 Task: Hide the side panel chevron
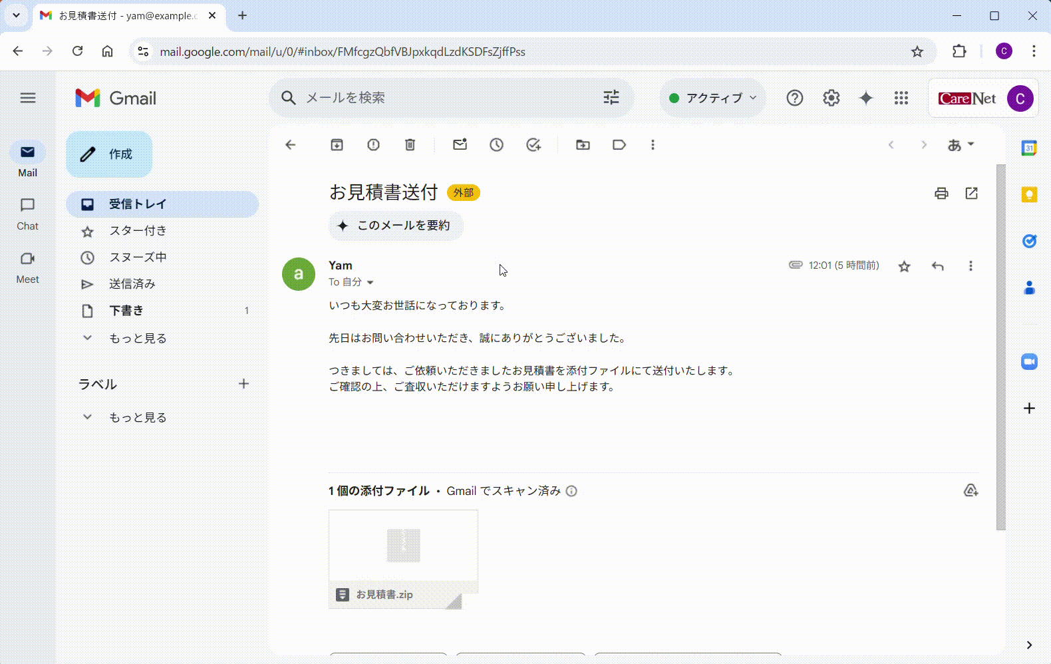point(1029,645)
